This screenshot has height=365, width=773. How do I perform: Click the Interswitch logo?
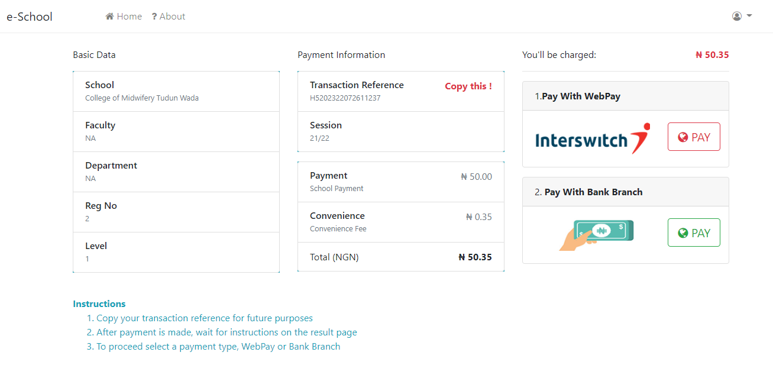593,138
